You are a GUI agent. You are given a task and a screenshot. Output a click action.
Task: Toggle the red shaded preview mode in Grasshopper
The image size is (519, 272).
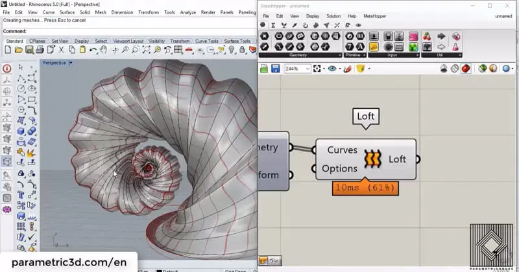[466, 68]
